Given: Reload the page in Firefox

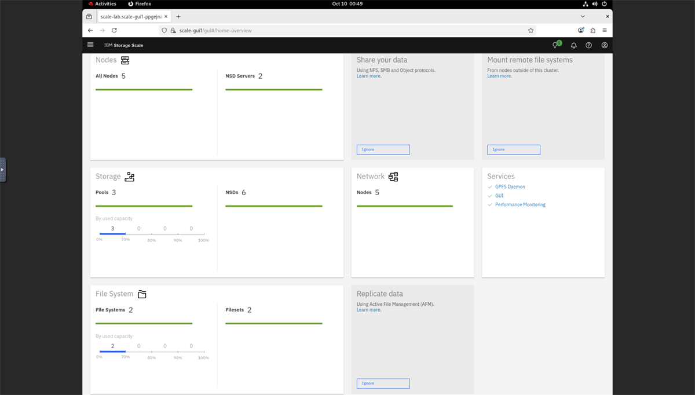Looking at the screenshot, I should click(114, 30).
